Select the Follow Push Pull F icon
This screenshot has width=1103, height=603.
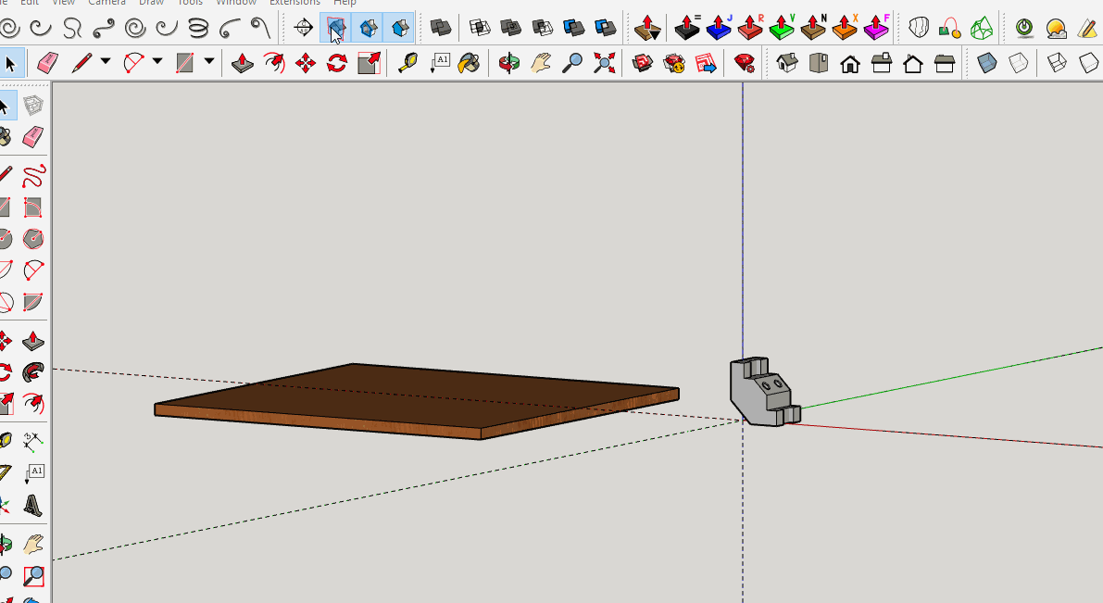876,28
